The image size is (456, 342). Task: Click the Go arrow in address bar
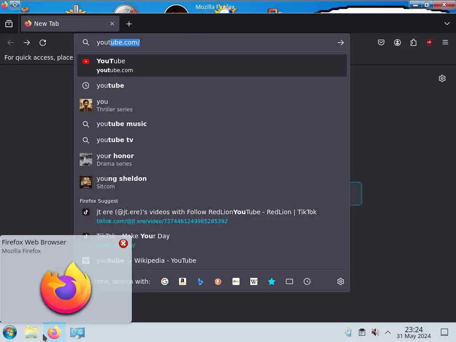coord(341,43)
